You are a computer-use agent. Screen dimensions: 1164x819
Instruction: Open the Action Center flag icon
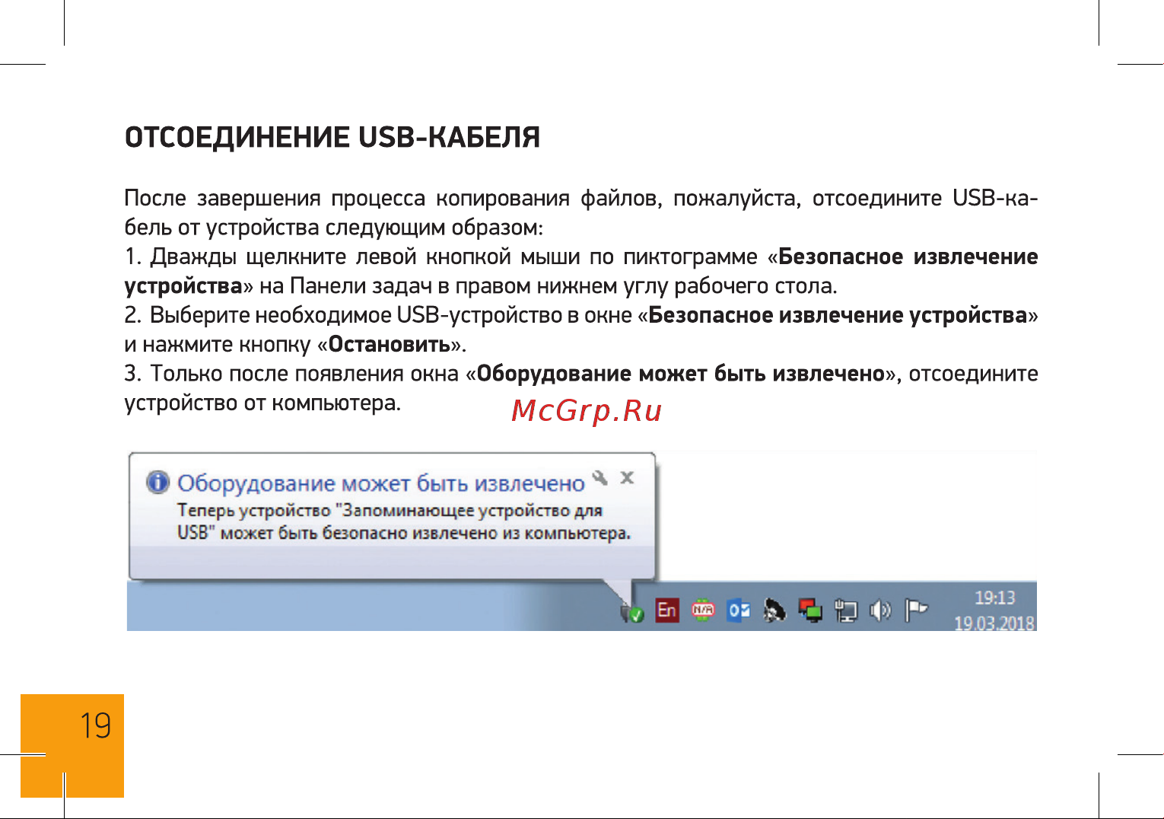click(x=916, y=610)
